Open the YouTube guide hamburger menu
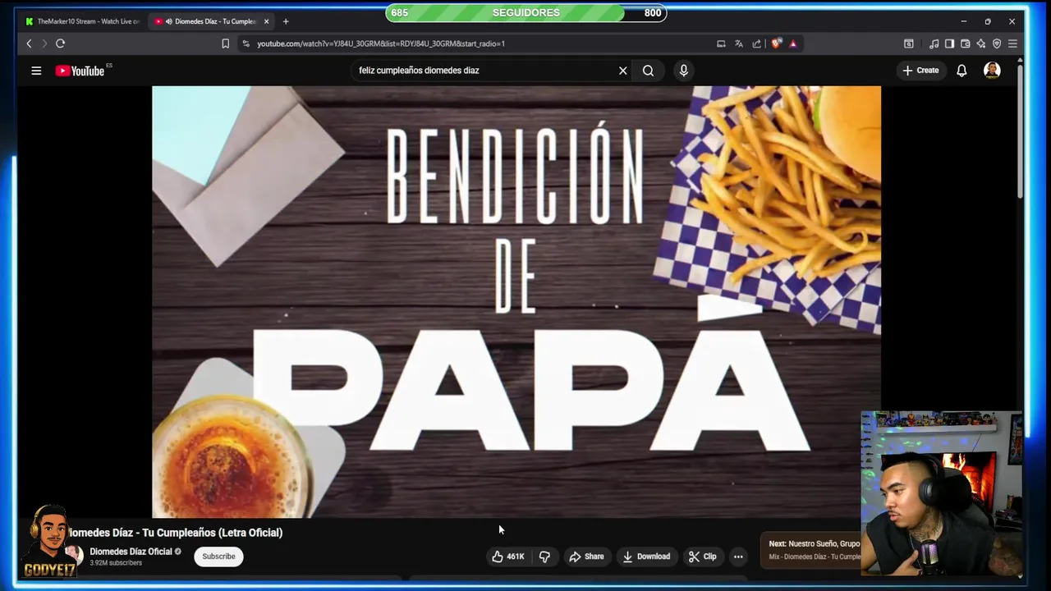This screenshot has width=1051, height=591. point(36,71)
